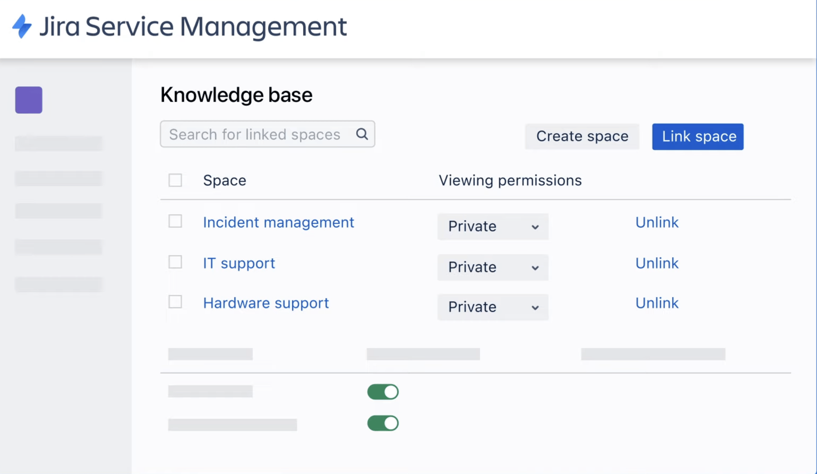
Task: Open Incident management viewing permissions dropdown
Action: [x=493, y=226]
